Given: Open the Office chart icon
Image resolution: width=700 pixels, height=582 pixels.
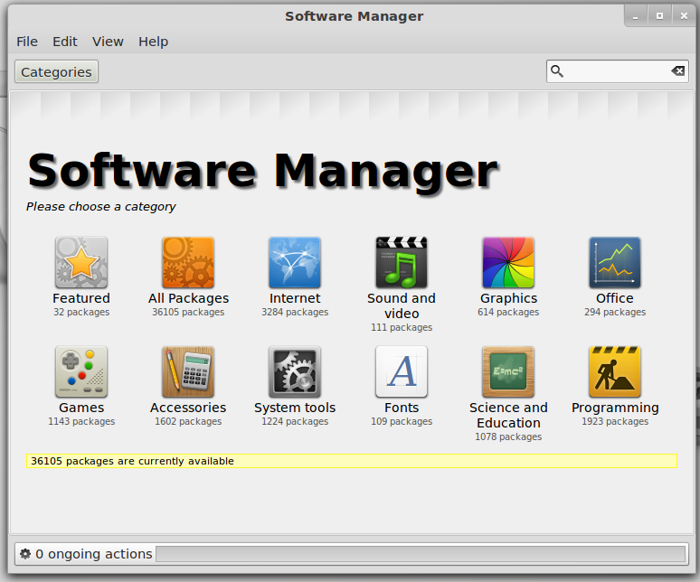Looking at the screenshot, I should coord(615,263).
